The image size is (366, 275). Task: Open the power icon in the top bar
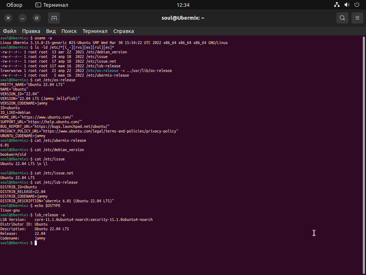tap(357, 5)
